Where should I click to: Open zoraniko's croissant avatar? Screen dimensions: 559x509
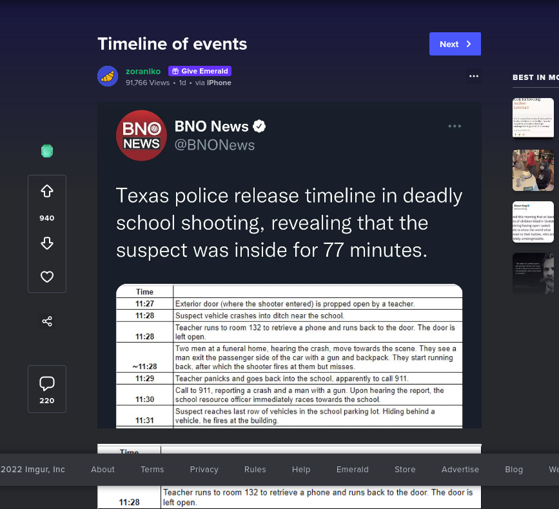tap(108, 76)
